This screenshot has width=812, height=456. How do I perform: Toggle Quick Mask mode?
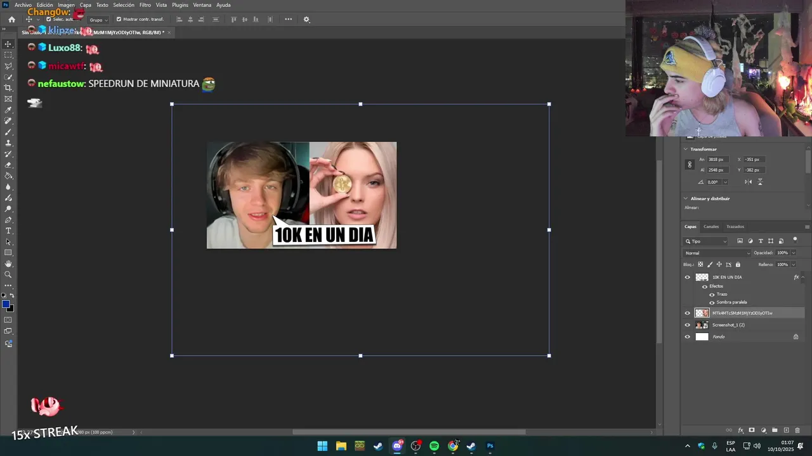8,320
